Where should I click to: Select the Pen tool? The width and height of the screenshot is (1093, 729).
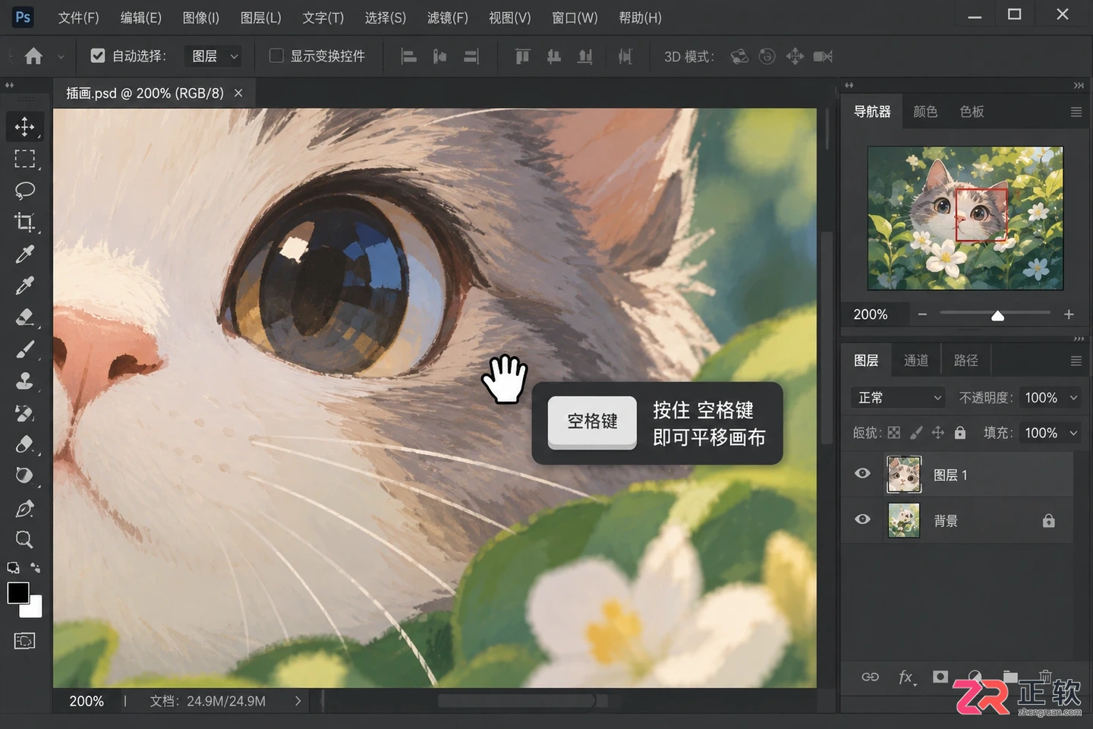(24, 508)
